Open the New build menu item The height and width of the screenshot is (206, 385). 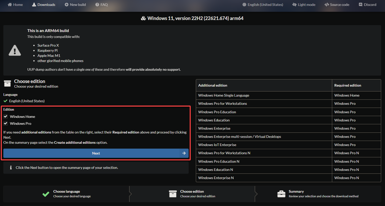(x=75, y=5)
